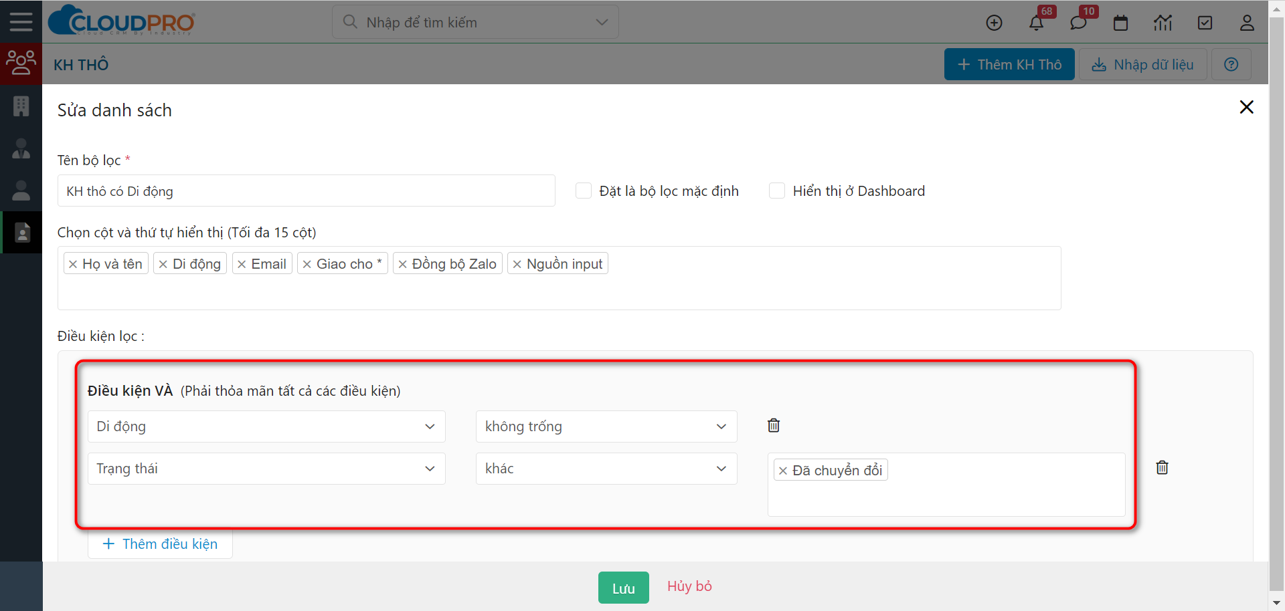Viewport: 1285px width, 611px height.
Task: Check Đặt là bộ lọc mặc định
Action: (x=584, y=191)
